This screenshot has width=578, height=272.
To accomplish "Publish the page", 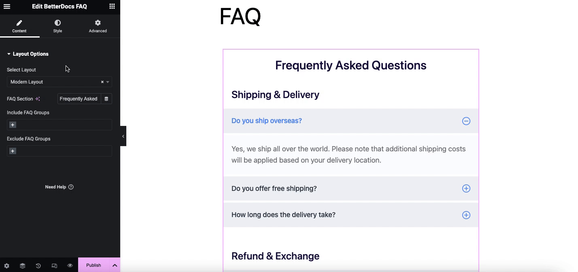I will point(93,265).
